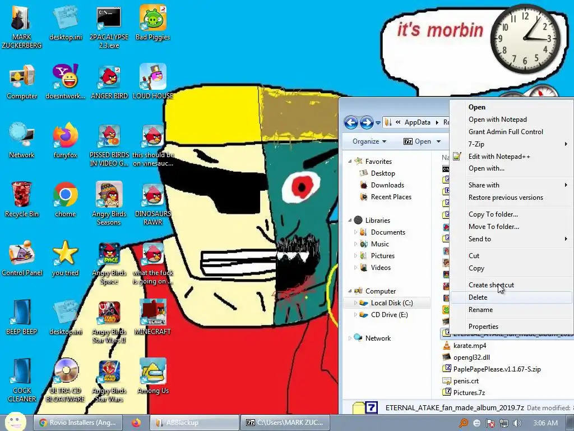Open the navigation history dropdown arrow
This screenshot has width=574, height=431.
pyautogui.click(x=378, y=123)
